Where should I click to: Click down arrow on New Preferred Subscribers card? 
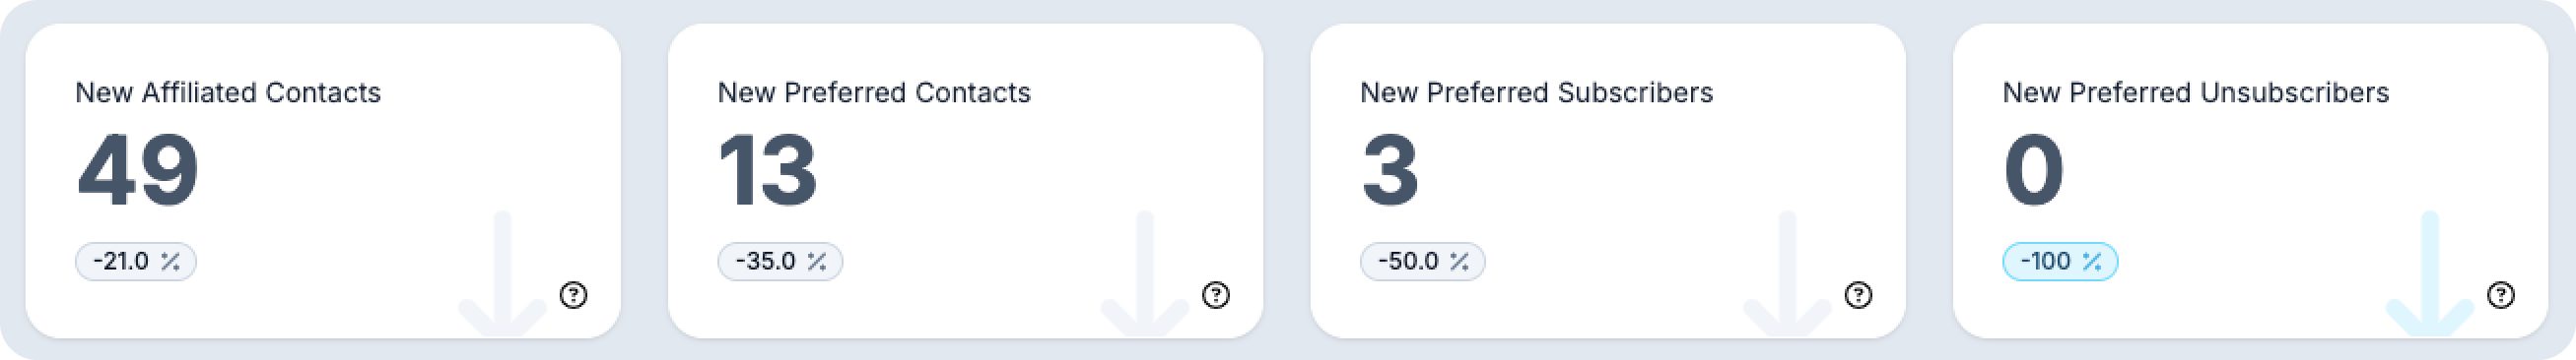point(1788,273)
